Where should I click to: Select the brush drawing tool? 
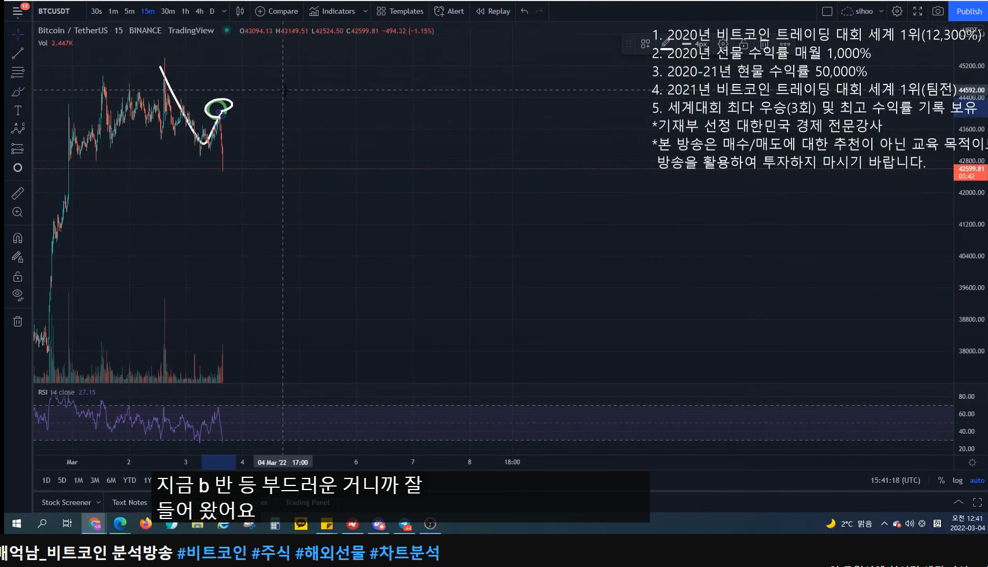pyautogui.click(x=18, y=92)
